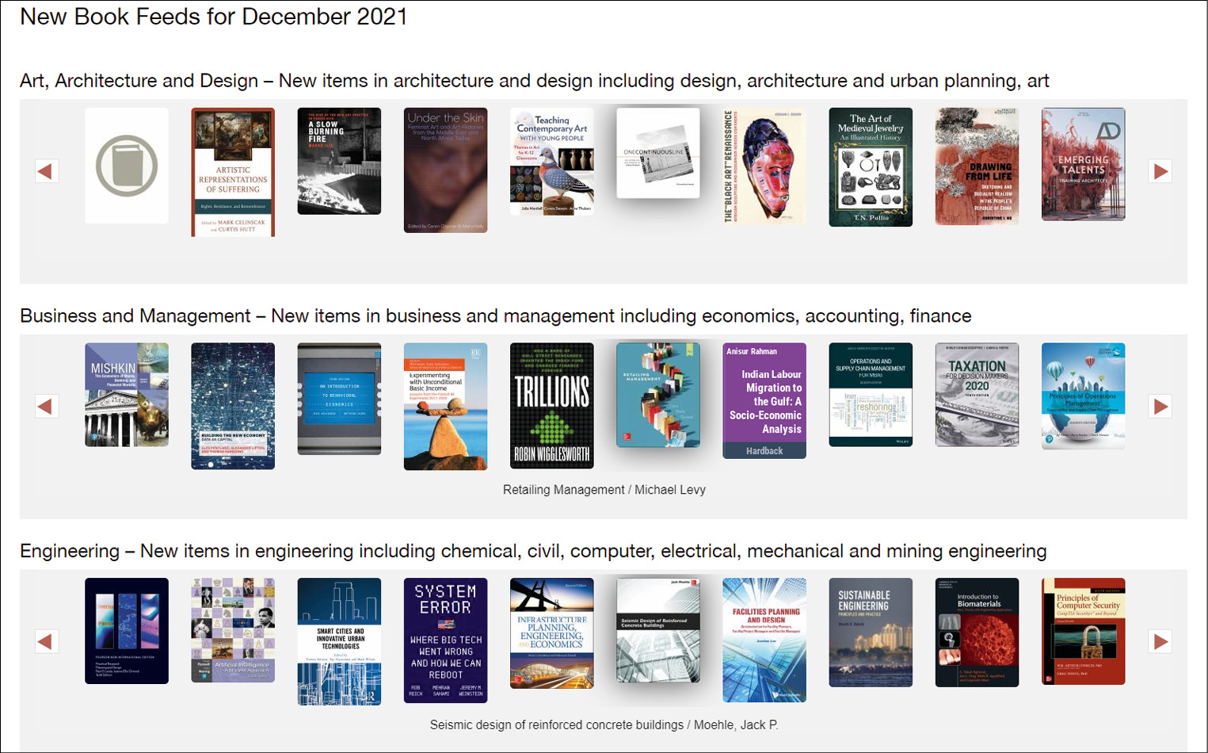Screen dimensions: 1208x753
Task: Click next arrow in Art, Architecture and Design carousel
Action: click(1160, 171)
